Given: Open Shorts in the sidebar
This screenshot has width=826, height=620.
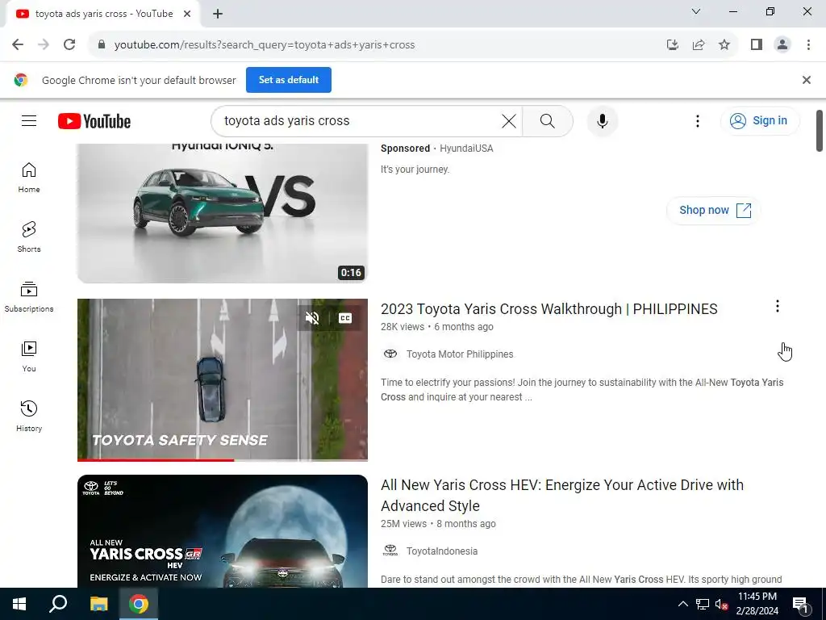Looking at the screenshot, I should click(29, 237).
